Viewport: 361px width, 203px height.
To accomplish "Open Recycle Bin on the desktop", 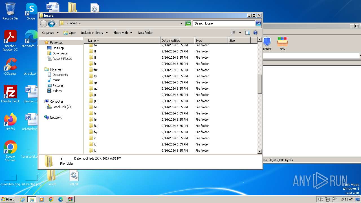I will pos(10,11).
